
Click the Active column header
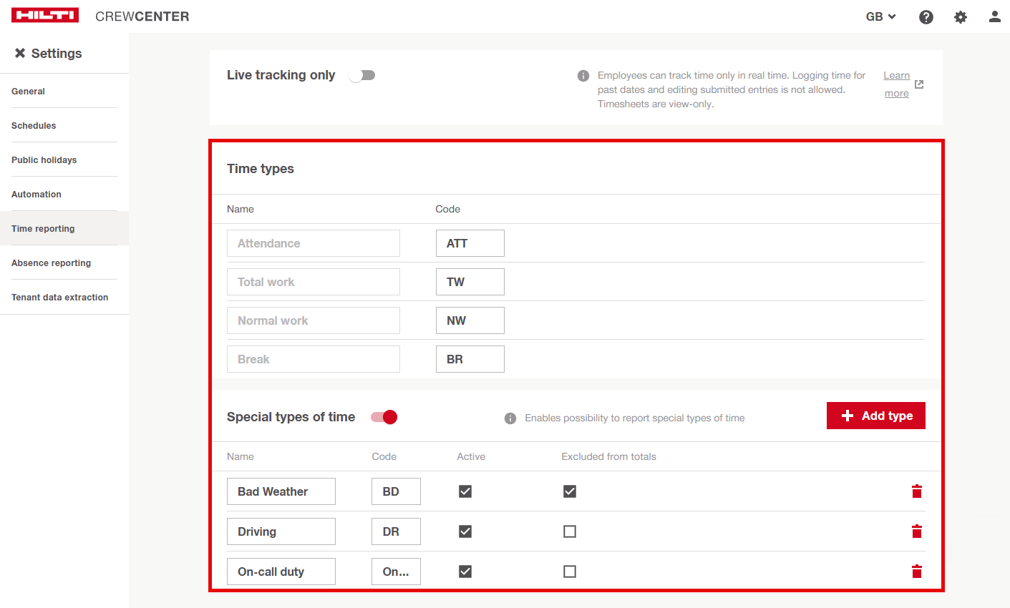pos(471,456)
